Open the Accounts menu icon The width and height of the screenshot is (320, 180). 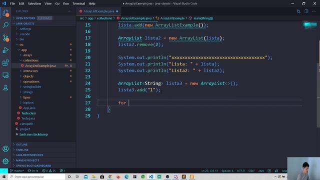point(5,148)
